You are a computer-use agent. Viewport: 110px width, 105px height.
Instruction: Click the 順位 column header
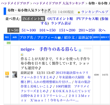7,37
